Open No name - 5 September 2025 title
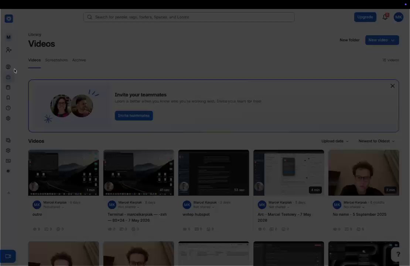The image size is (410, 266). click(359, 214)
